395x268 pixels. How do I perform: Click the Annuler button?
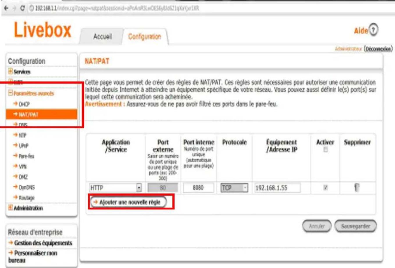[x=317, y=226]
